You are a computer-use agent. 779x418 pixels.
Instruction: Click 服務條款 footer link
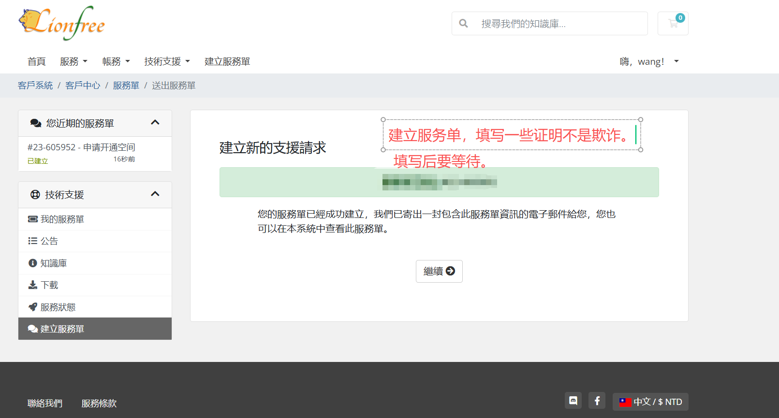tap(99, 403)
